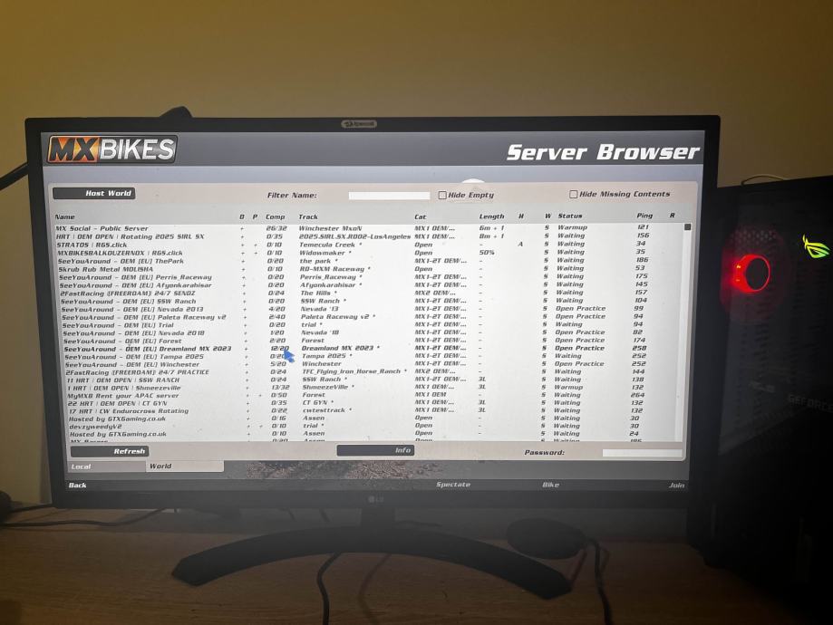Screen dimensions: 833x625
Task: Click Spectate at the bottom
Action: [453, 485]
